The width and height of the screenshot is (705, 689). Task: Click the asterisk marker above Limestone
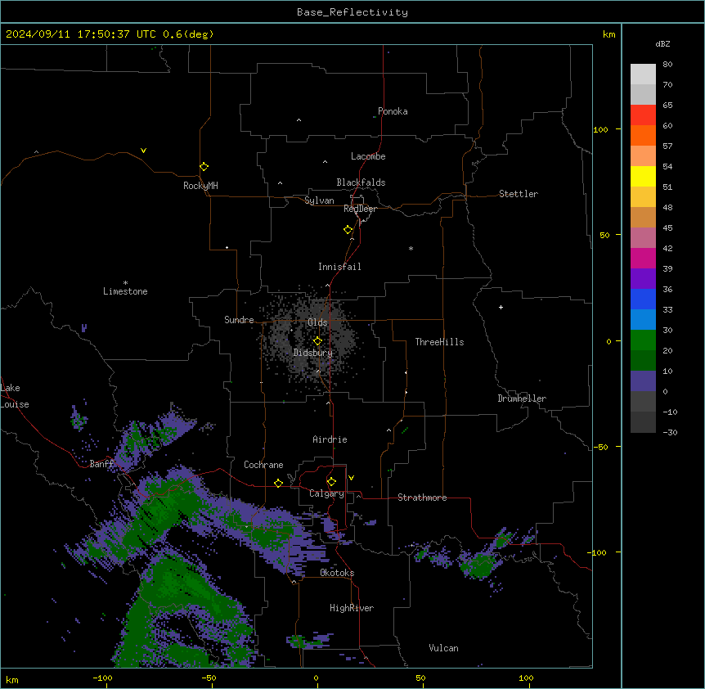click(125, 283)
